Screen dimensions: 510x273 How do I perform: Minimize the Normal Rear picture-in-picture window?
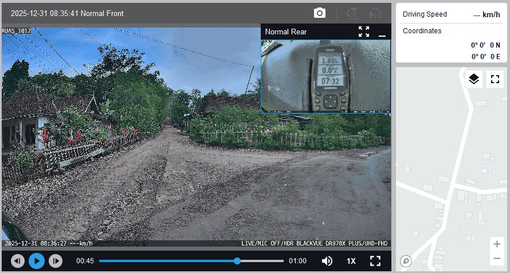pos(382,32)
